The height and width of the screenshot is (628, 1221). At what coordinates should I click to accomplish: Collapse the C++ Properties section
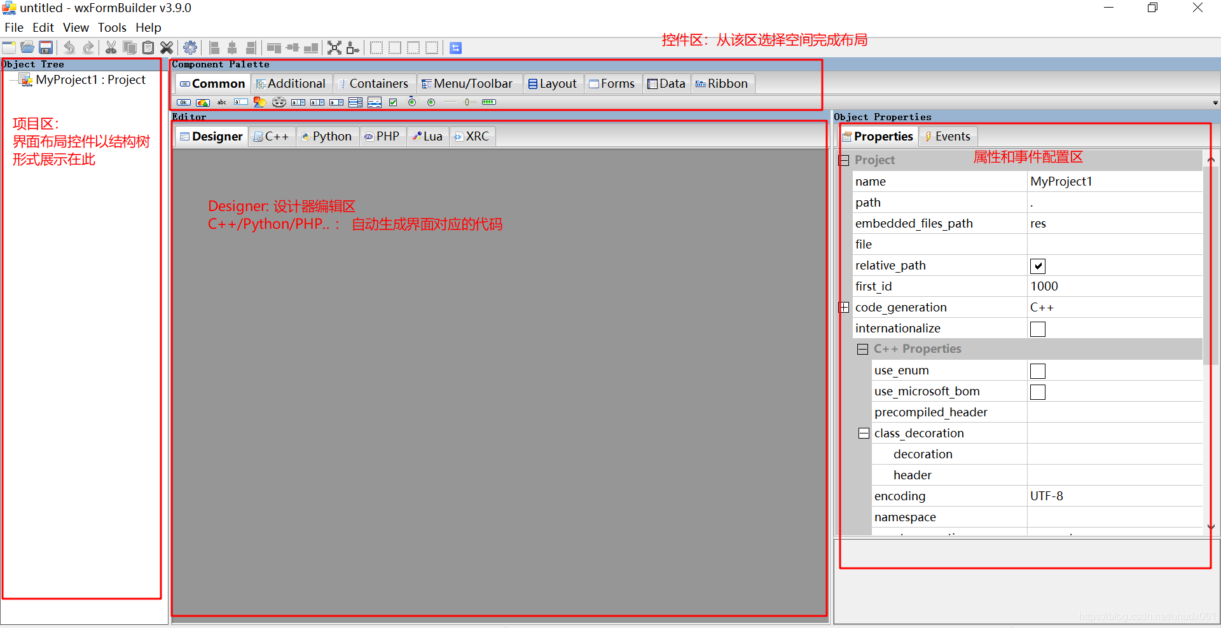coord(863,349)
